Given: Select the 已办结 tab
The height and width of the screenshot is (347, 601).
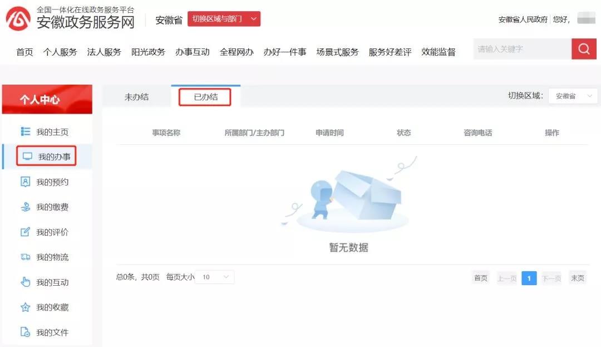Looking at the screenshot, I should pyautogui.click(x=205, y=97).
